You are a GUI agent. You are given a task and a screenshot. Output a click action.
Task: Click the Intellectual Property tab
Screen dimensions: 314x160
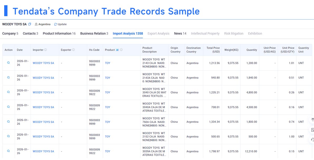point(205,34)
